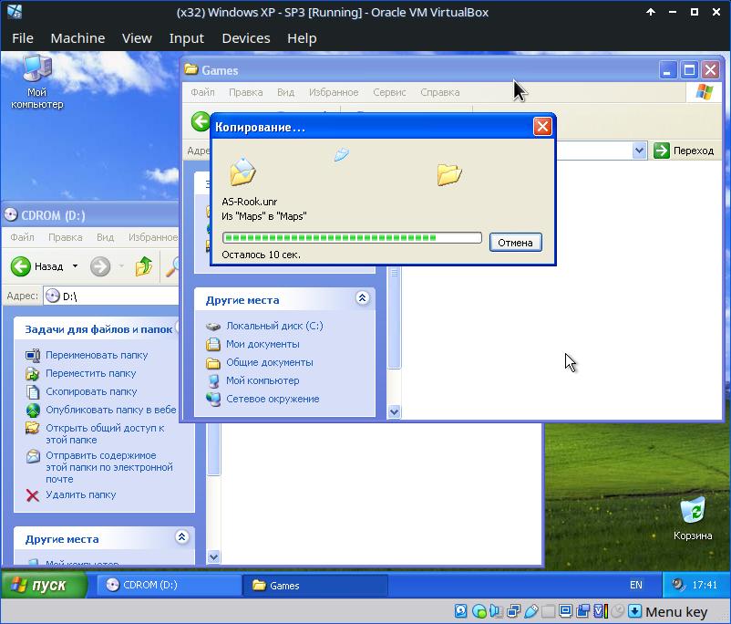This screenshot has height=624, width=731.
Task: Open VirtualBox Devices menu
Action: click(246, 37)
